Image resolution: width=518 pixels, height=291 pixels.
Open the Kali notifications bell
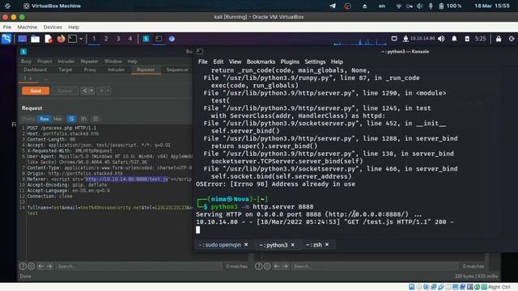pos(454,39)
